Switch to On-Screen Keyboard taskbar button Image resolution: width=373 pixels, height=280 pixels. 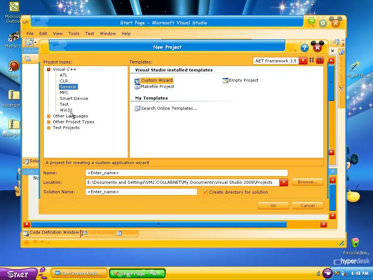pyautogui.click(x=79, y=273)
